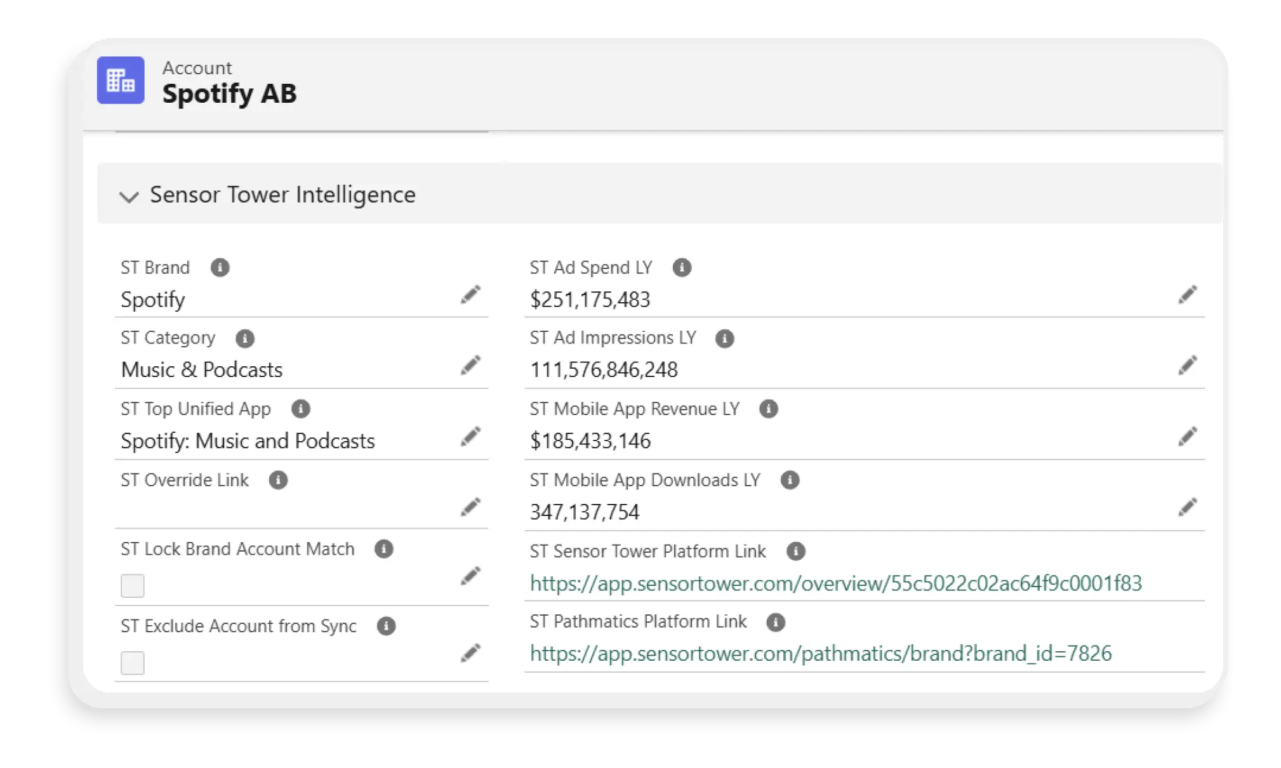
Task: Open the Sensor Tower overview platform link
Action: pos(836,583)
